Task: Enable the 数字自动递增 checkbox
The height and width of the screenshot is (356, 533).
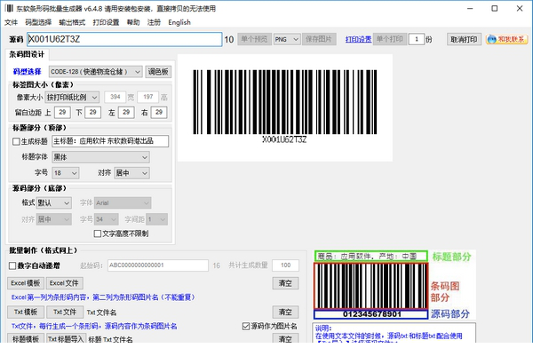Action: tap(12, 265)
